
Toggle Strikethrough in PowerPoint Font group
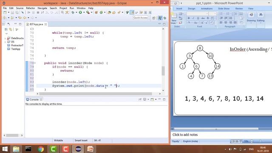point(203,18)
